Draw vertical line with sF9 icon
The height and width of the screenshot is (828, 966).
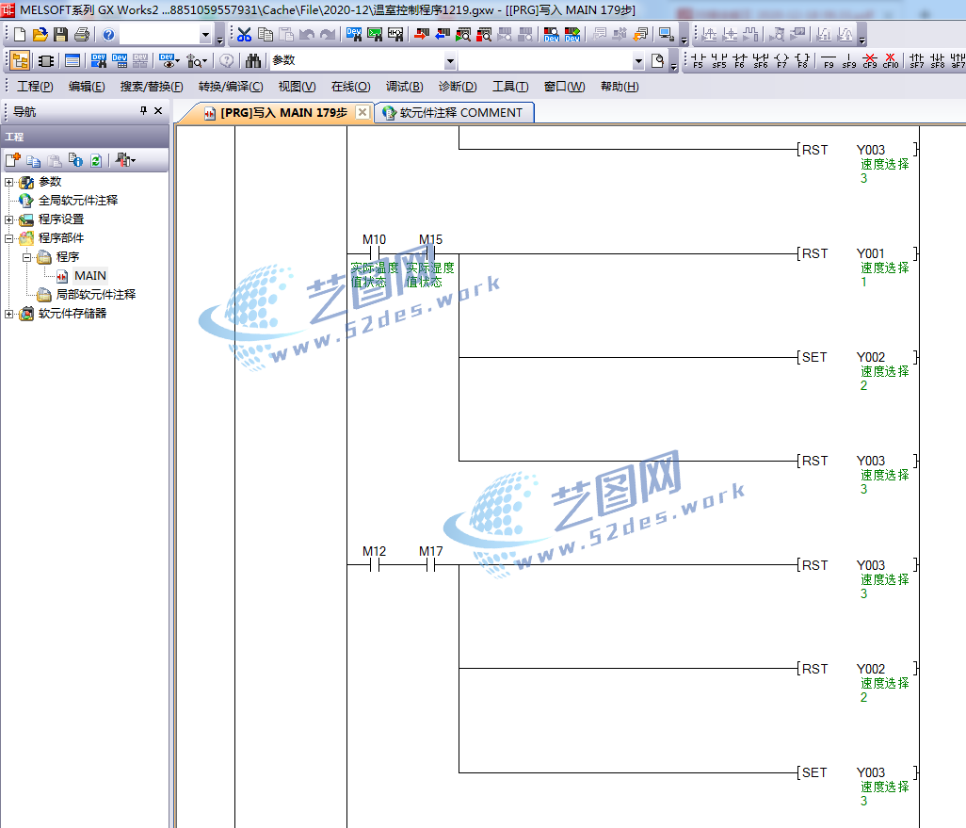click(x=849, y=60)
